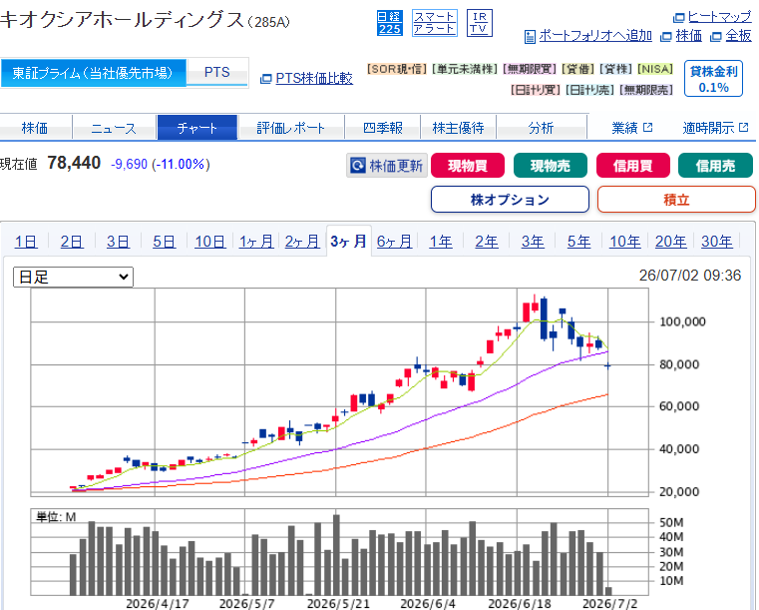Open the PTS株価比較 link
Screen dimensions: 759x610
point(314,79)
